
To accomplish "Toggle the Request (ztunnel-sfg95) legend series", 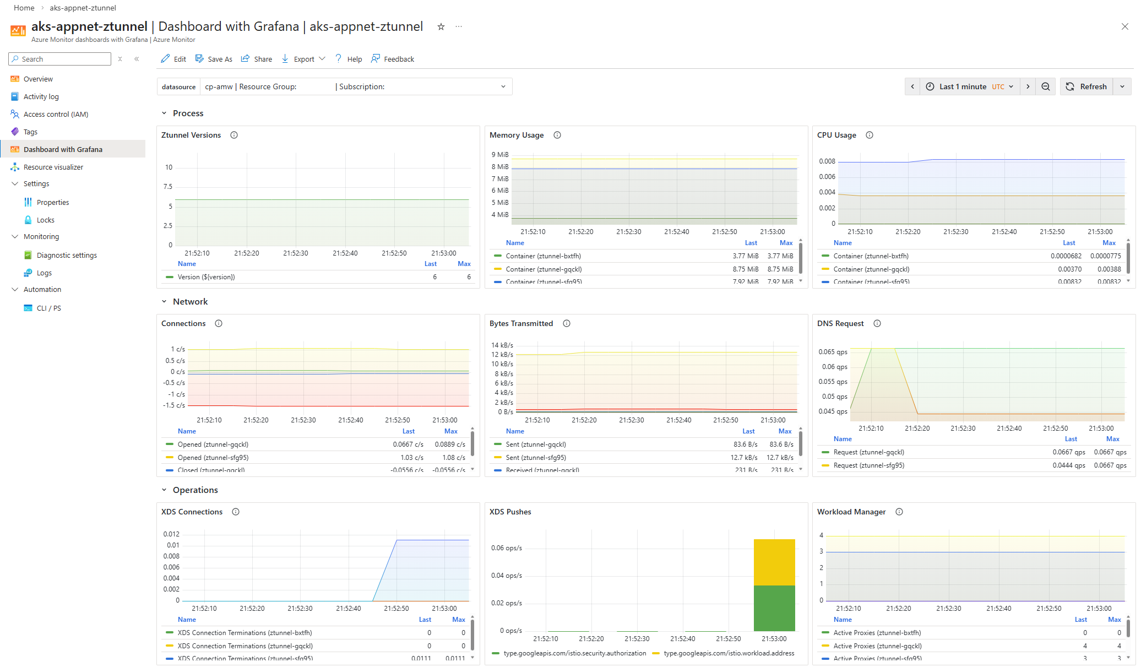I will click(x=868, y=465).
